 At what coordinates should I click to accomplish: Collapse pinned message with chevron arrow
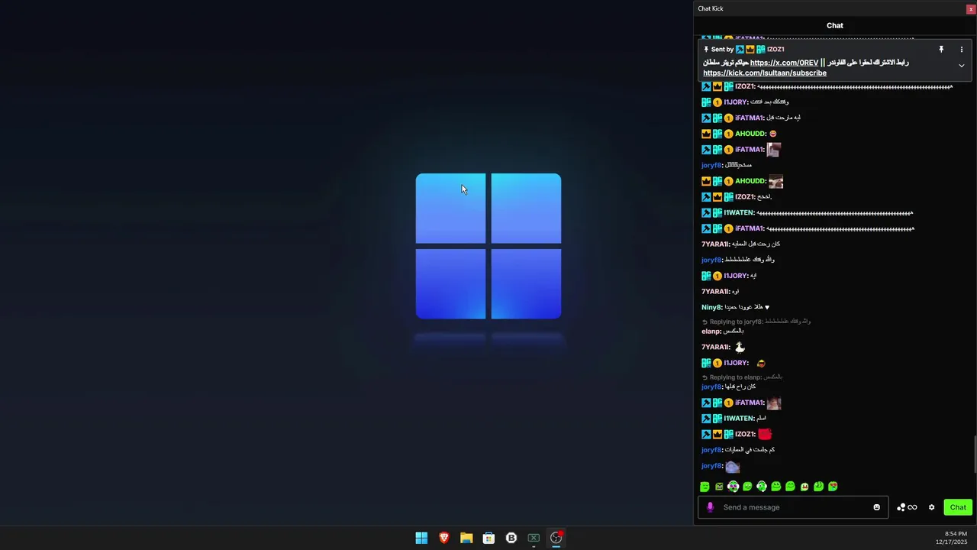(961, 66)
